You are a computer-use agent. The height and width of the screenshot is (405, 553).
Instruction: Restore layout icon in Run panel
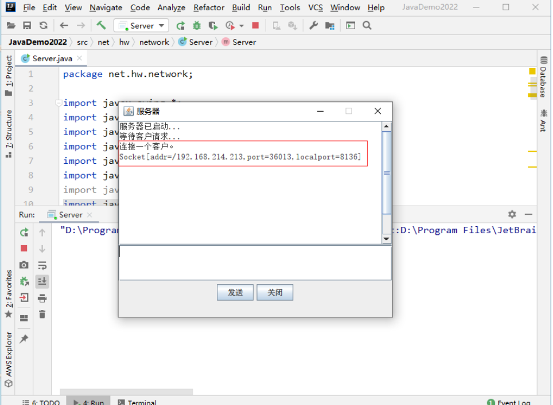click(x=24, y=318)
